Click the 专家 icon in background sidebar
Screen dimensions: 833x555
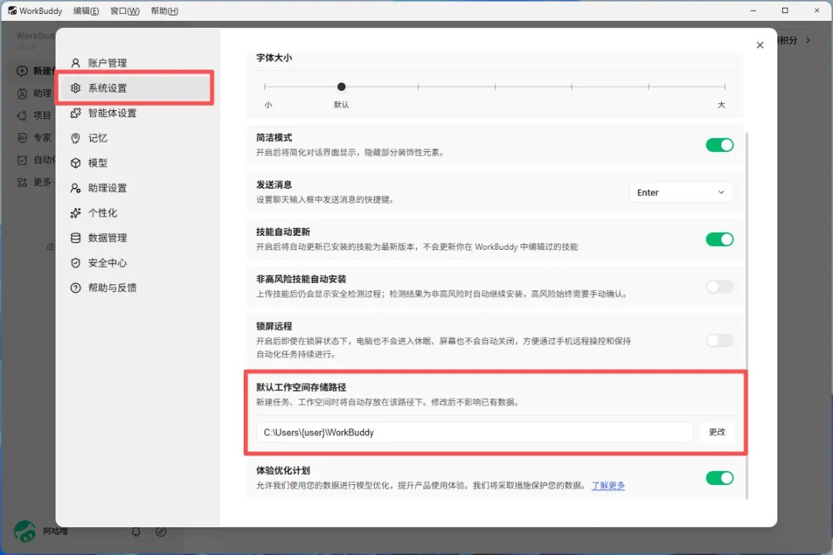(x=22, y=137)
